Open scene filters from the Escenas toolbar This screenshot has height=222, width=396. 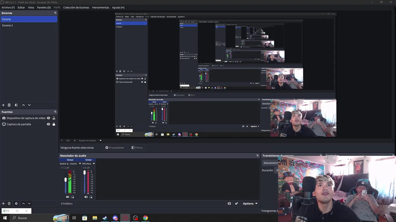(16, 105)
